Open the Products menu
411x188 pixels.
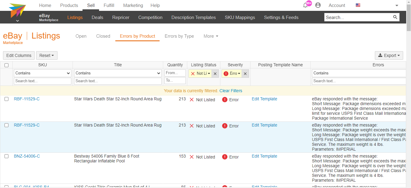pos(69,5)
